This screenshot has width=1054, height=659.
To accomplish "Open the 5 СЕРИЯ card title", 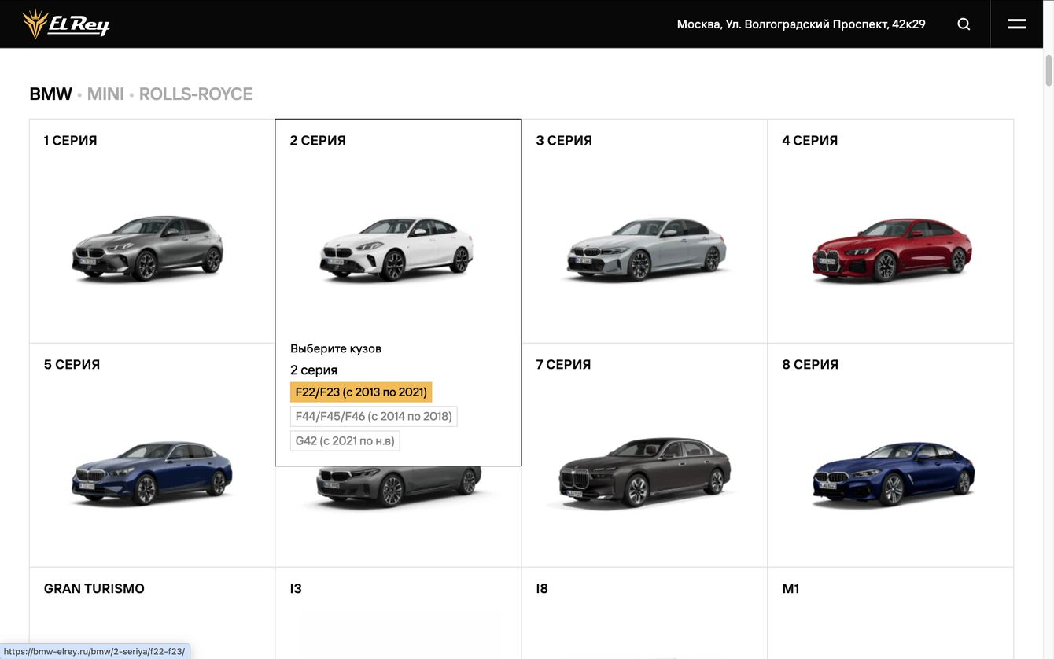I will point(72,365).
